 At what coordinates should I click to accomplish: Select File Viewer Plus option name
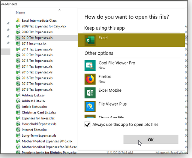coord(112,104)
